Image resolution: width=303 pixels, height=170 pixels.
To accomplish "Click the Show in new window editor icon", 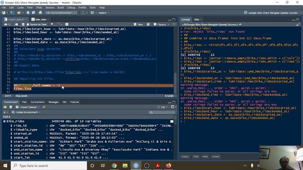I will click(17, 25).
